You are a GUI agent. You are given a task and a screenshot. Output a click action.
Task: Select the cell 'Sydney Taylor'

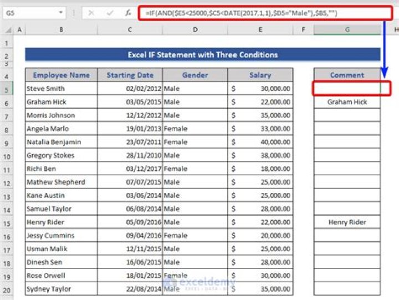(62, 289)
